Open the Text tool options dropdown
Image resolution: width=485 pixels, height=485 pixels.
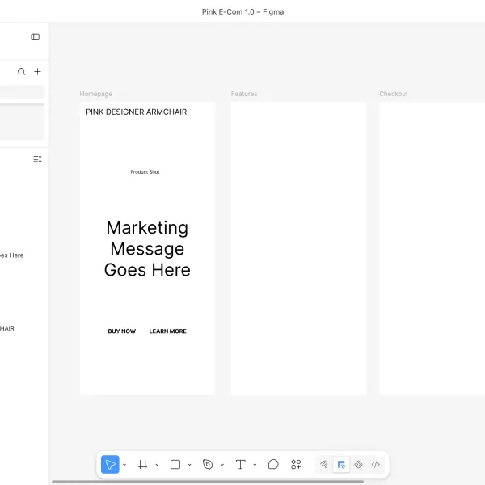255,465
